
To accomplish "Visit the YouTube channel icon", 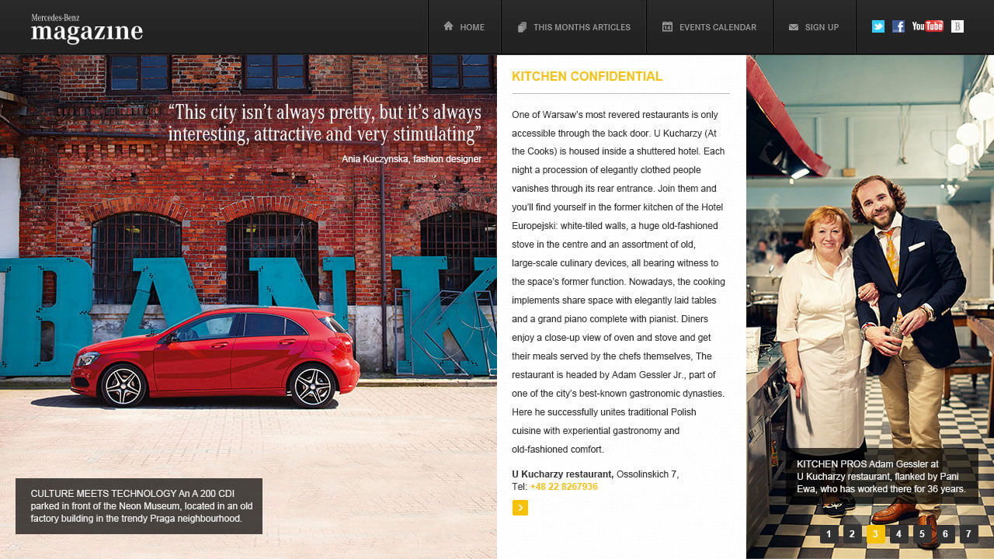I will pyautogui.click(x=927, y=26).
